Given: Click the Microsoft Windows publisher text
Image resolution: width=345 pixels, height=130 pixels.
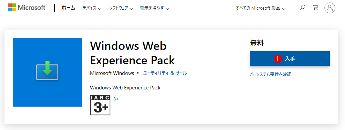Looking at the screenshot, I should pos(112,73).
